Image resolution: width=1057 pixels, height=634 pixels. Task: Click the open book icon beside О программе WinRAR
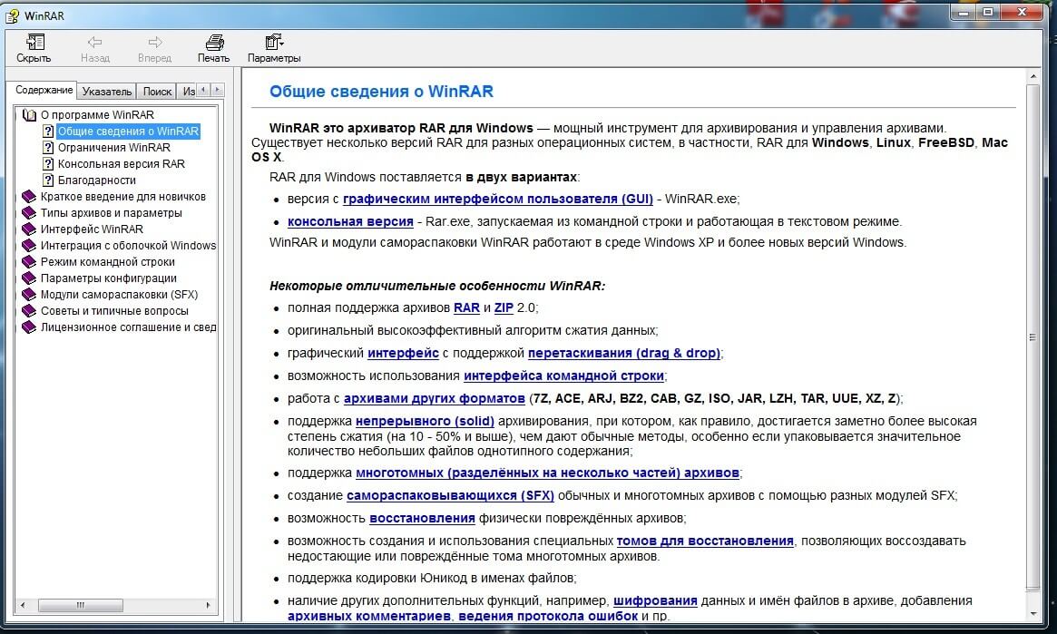tap(29, 115)
